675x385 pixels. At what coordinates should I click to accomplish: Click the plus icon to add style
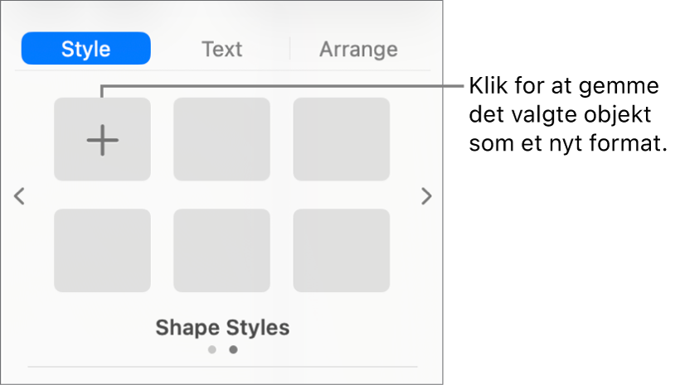[102, 141]
